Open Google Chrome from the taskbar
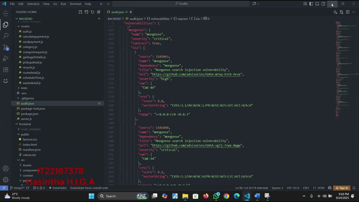 [226, 196]
